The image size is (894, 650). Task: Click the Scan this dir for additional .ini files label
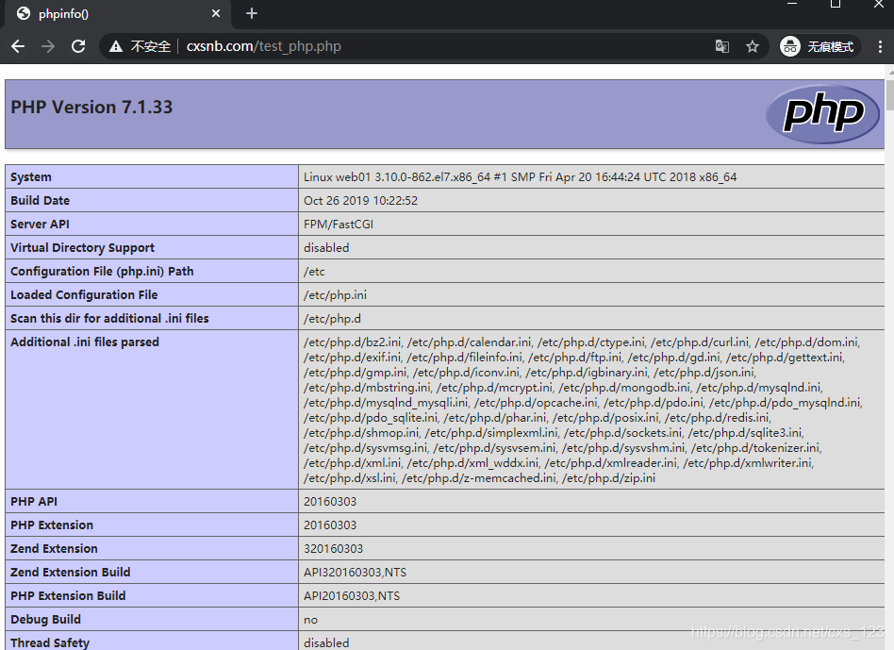pos(109,318)
